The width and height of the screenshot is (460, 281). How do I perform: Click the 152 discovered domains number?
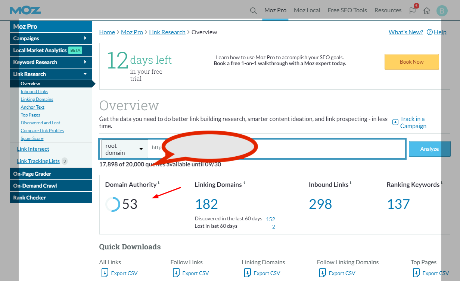pyautogui.click(x=271, y=219)
